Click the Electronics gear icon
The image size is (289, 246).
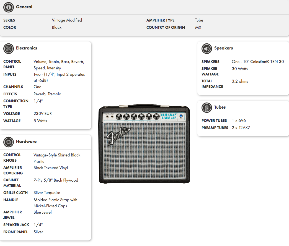pyautogui.click(x=9, y=49)
